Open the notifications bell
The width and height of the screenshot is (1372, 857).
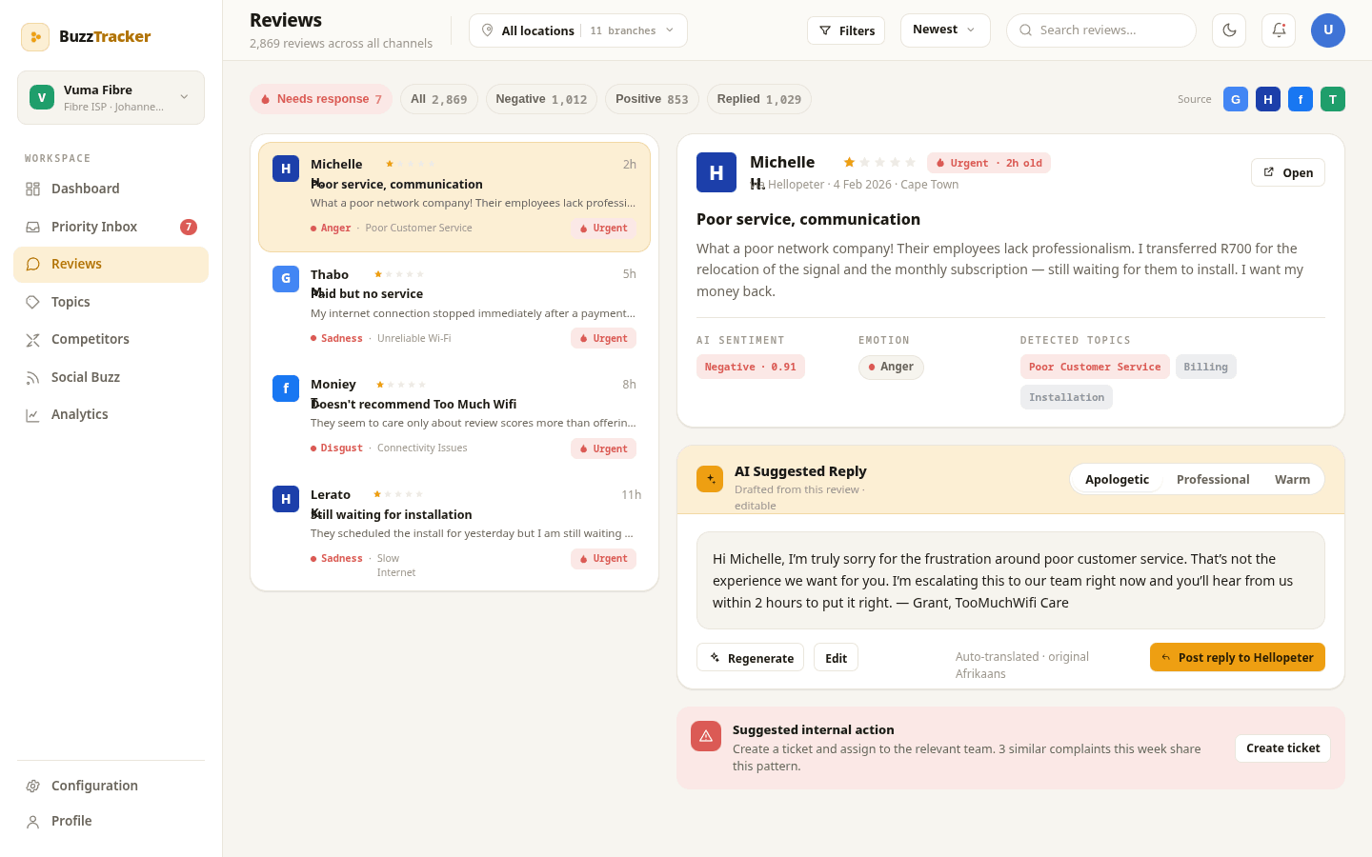click(1279, 30)
